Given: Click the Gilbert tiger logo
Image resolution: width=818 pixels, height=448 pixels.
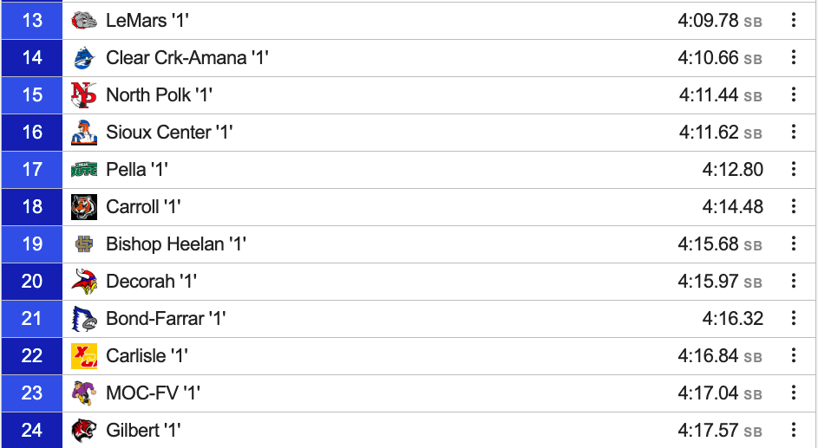Looking at the screenshot, I should pyautogui.click(x=84, y=431).
